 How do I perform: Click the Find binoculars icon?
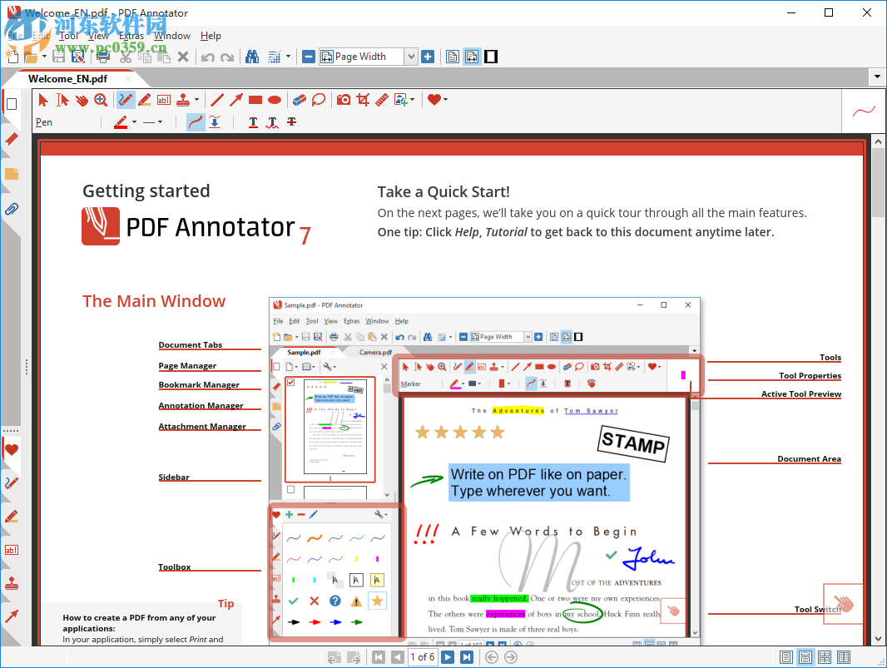(x=252, y=56)
